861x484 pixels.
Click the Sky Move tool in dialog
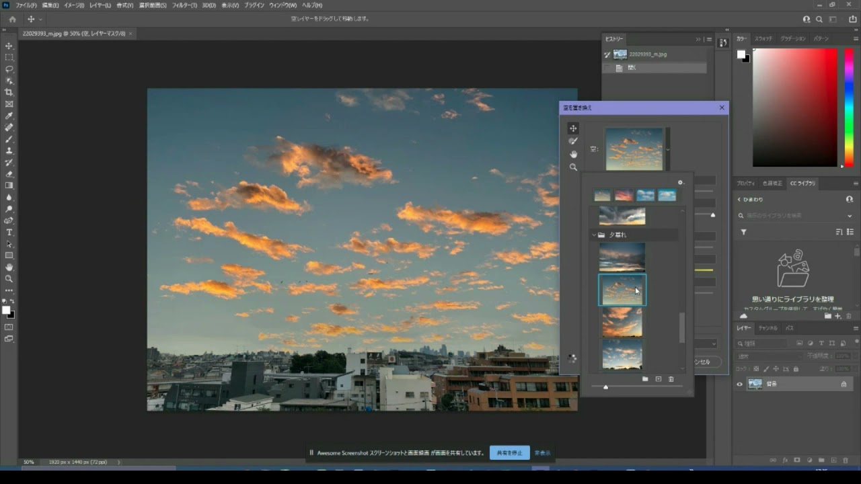pyautogui.click(x=573, y=128)
